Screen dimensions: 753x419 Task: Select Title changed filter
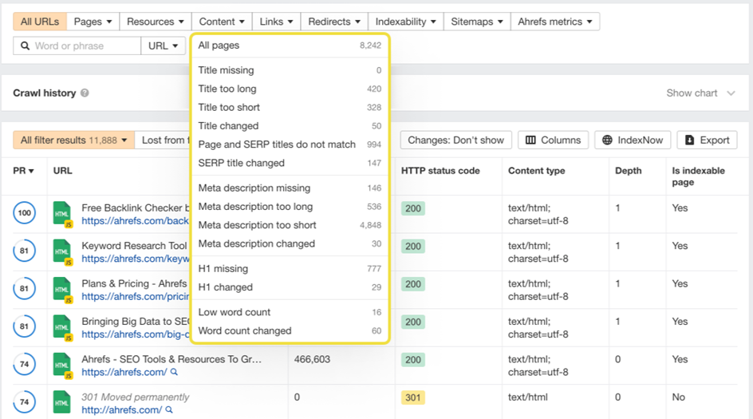point(290,126)
